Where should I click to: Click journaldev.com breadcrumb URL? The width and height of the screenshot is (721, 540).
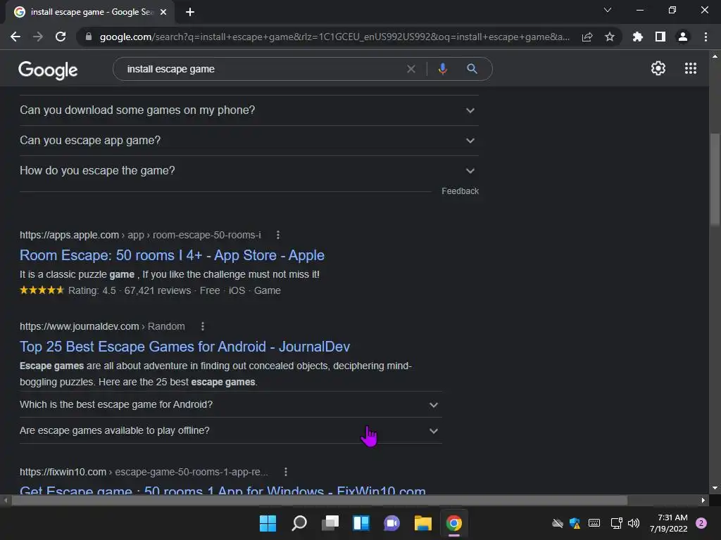pos(102,326)
